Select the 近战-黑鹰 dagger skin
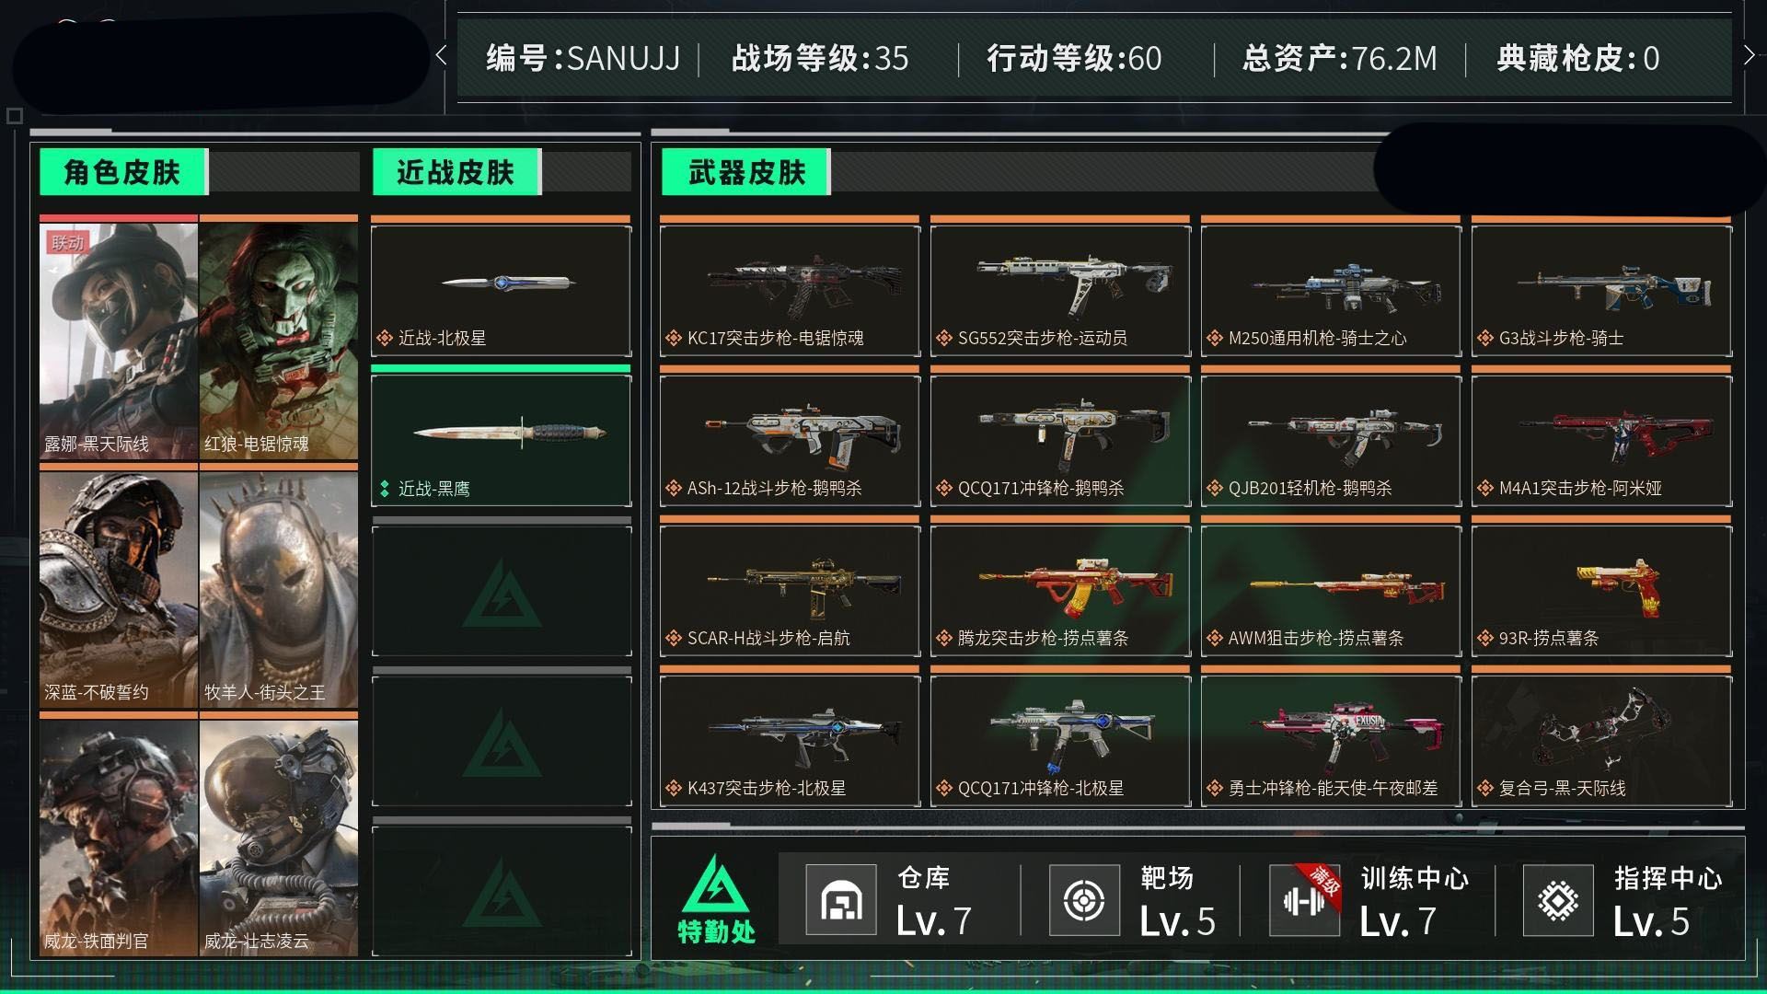Screen dimensions: 1767x994 coord(502,440)
